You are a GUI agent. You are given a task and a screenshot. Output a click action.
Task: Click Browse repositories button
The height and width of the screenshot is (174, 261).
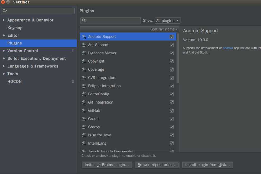157,165
